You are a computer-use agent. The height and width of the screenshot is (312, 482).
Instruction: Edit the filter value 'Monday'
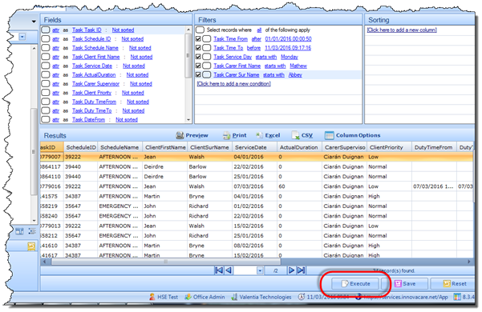click(x=290, y=57)
